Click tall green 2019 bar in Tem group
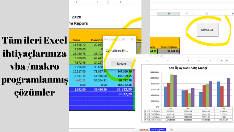This screenshot has height=132, width=234. [x=172, y=90]
